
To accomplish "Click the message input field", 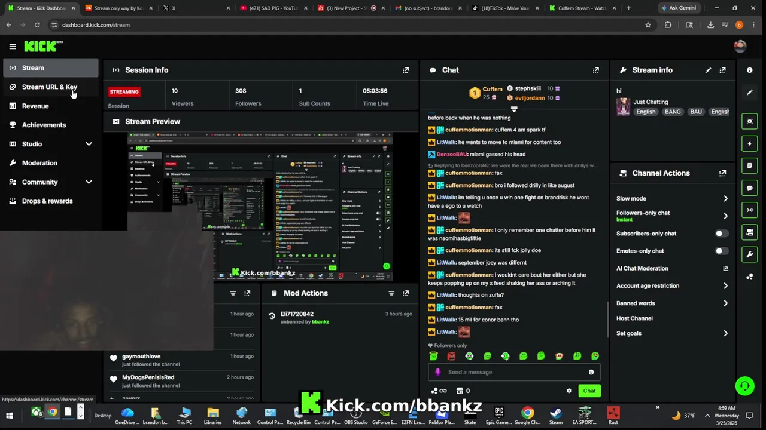I will click(x=515, y=372).
